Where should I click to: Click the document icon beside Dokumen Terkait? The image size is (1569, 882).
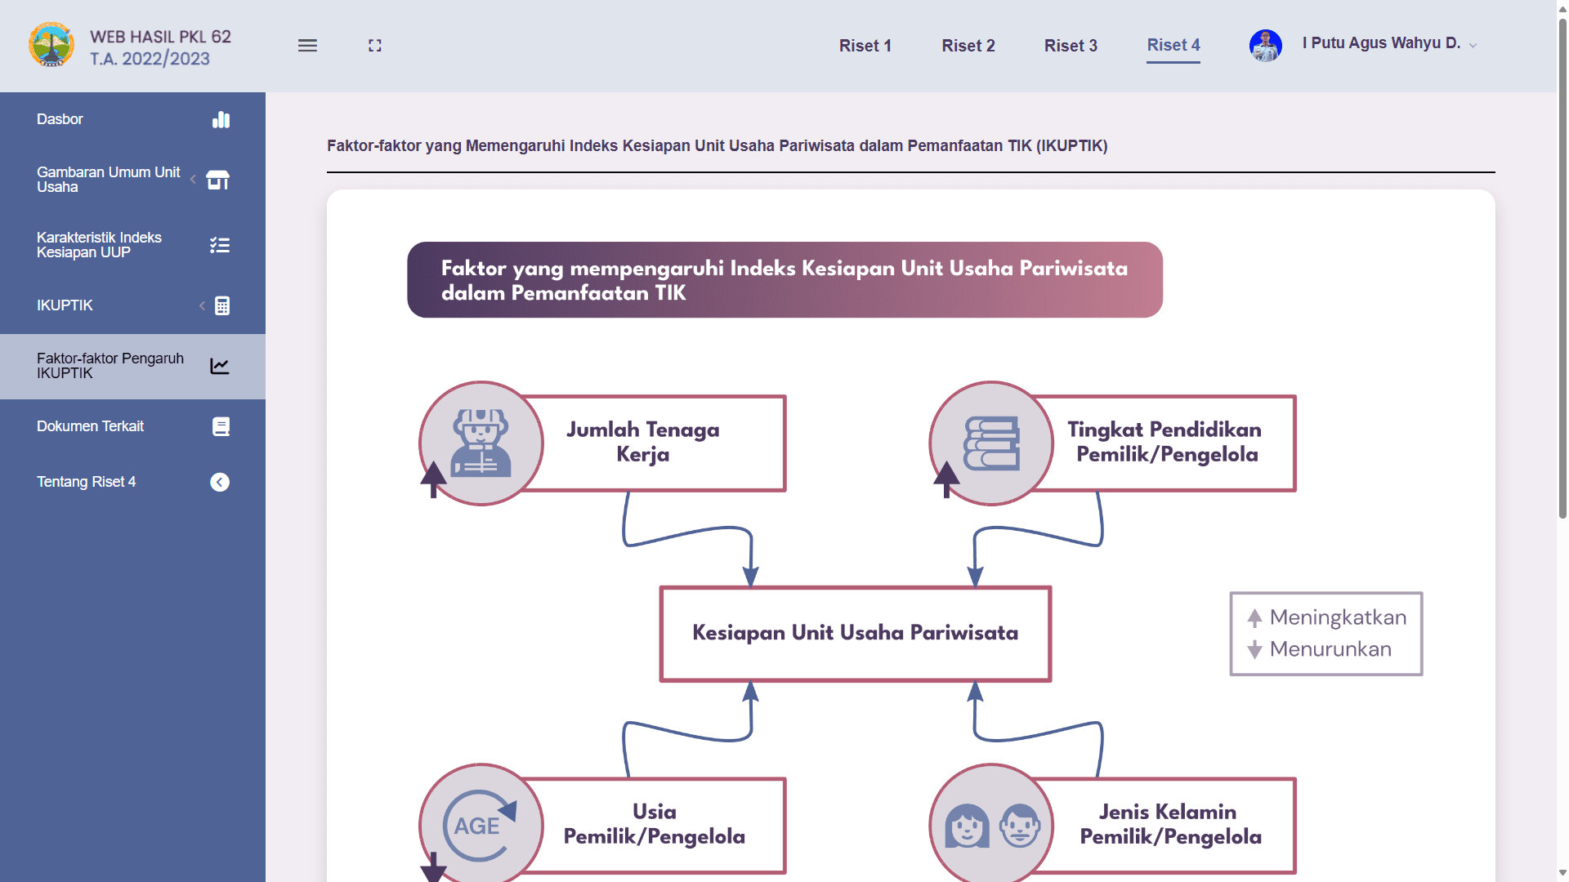(x=221, y=426)
